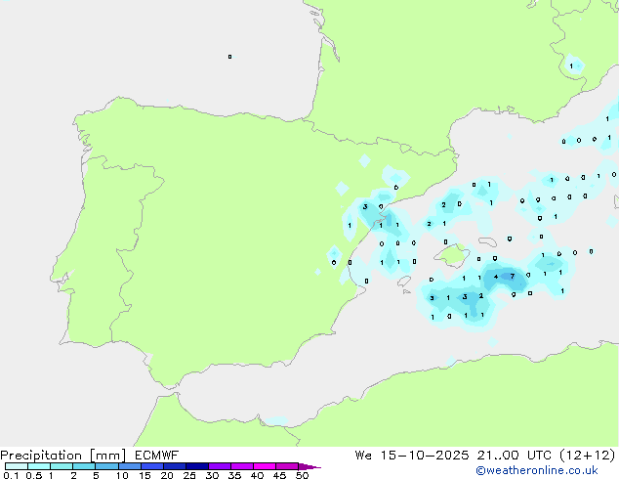Click the 25–30 mm dark blue legend swatch
The image size is (619, 479).
click(197, 466)
